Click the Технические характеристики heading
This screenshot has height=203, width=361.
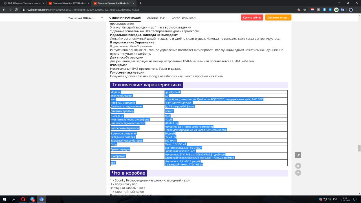146,85
